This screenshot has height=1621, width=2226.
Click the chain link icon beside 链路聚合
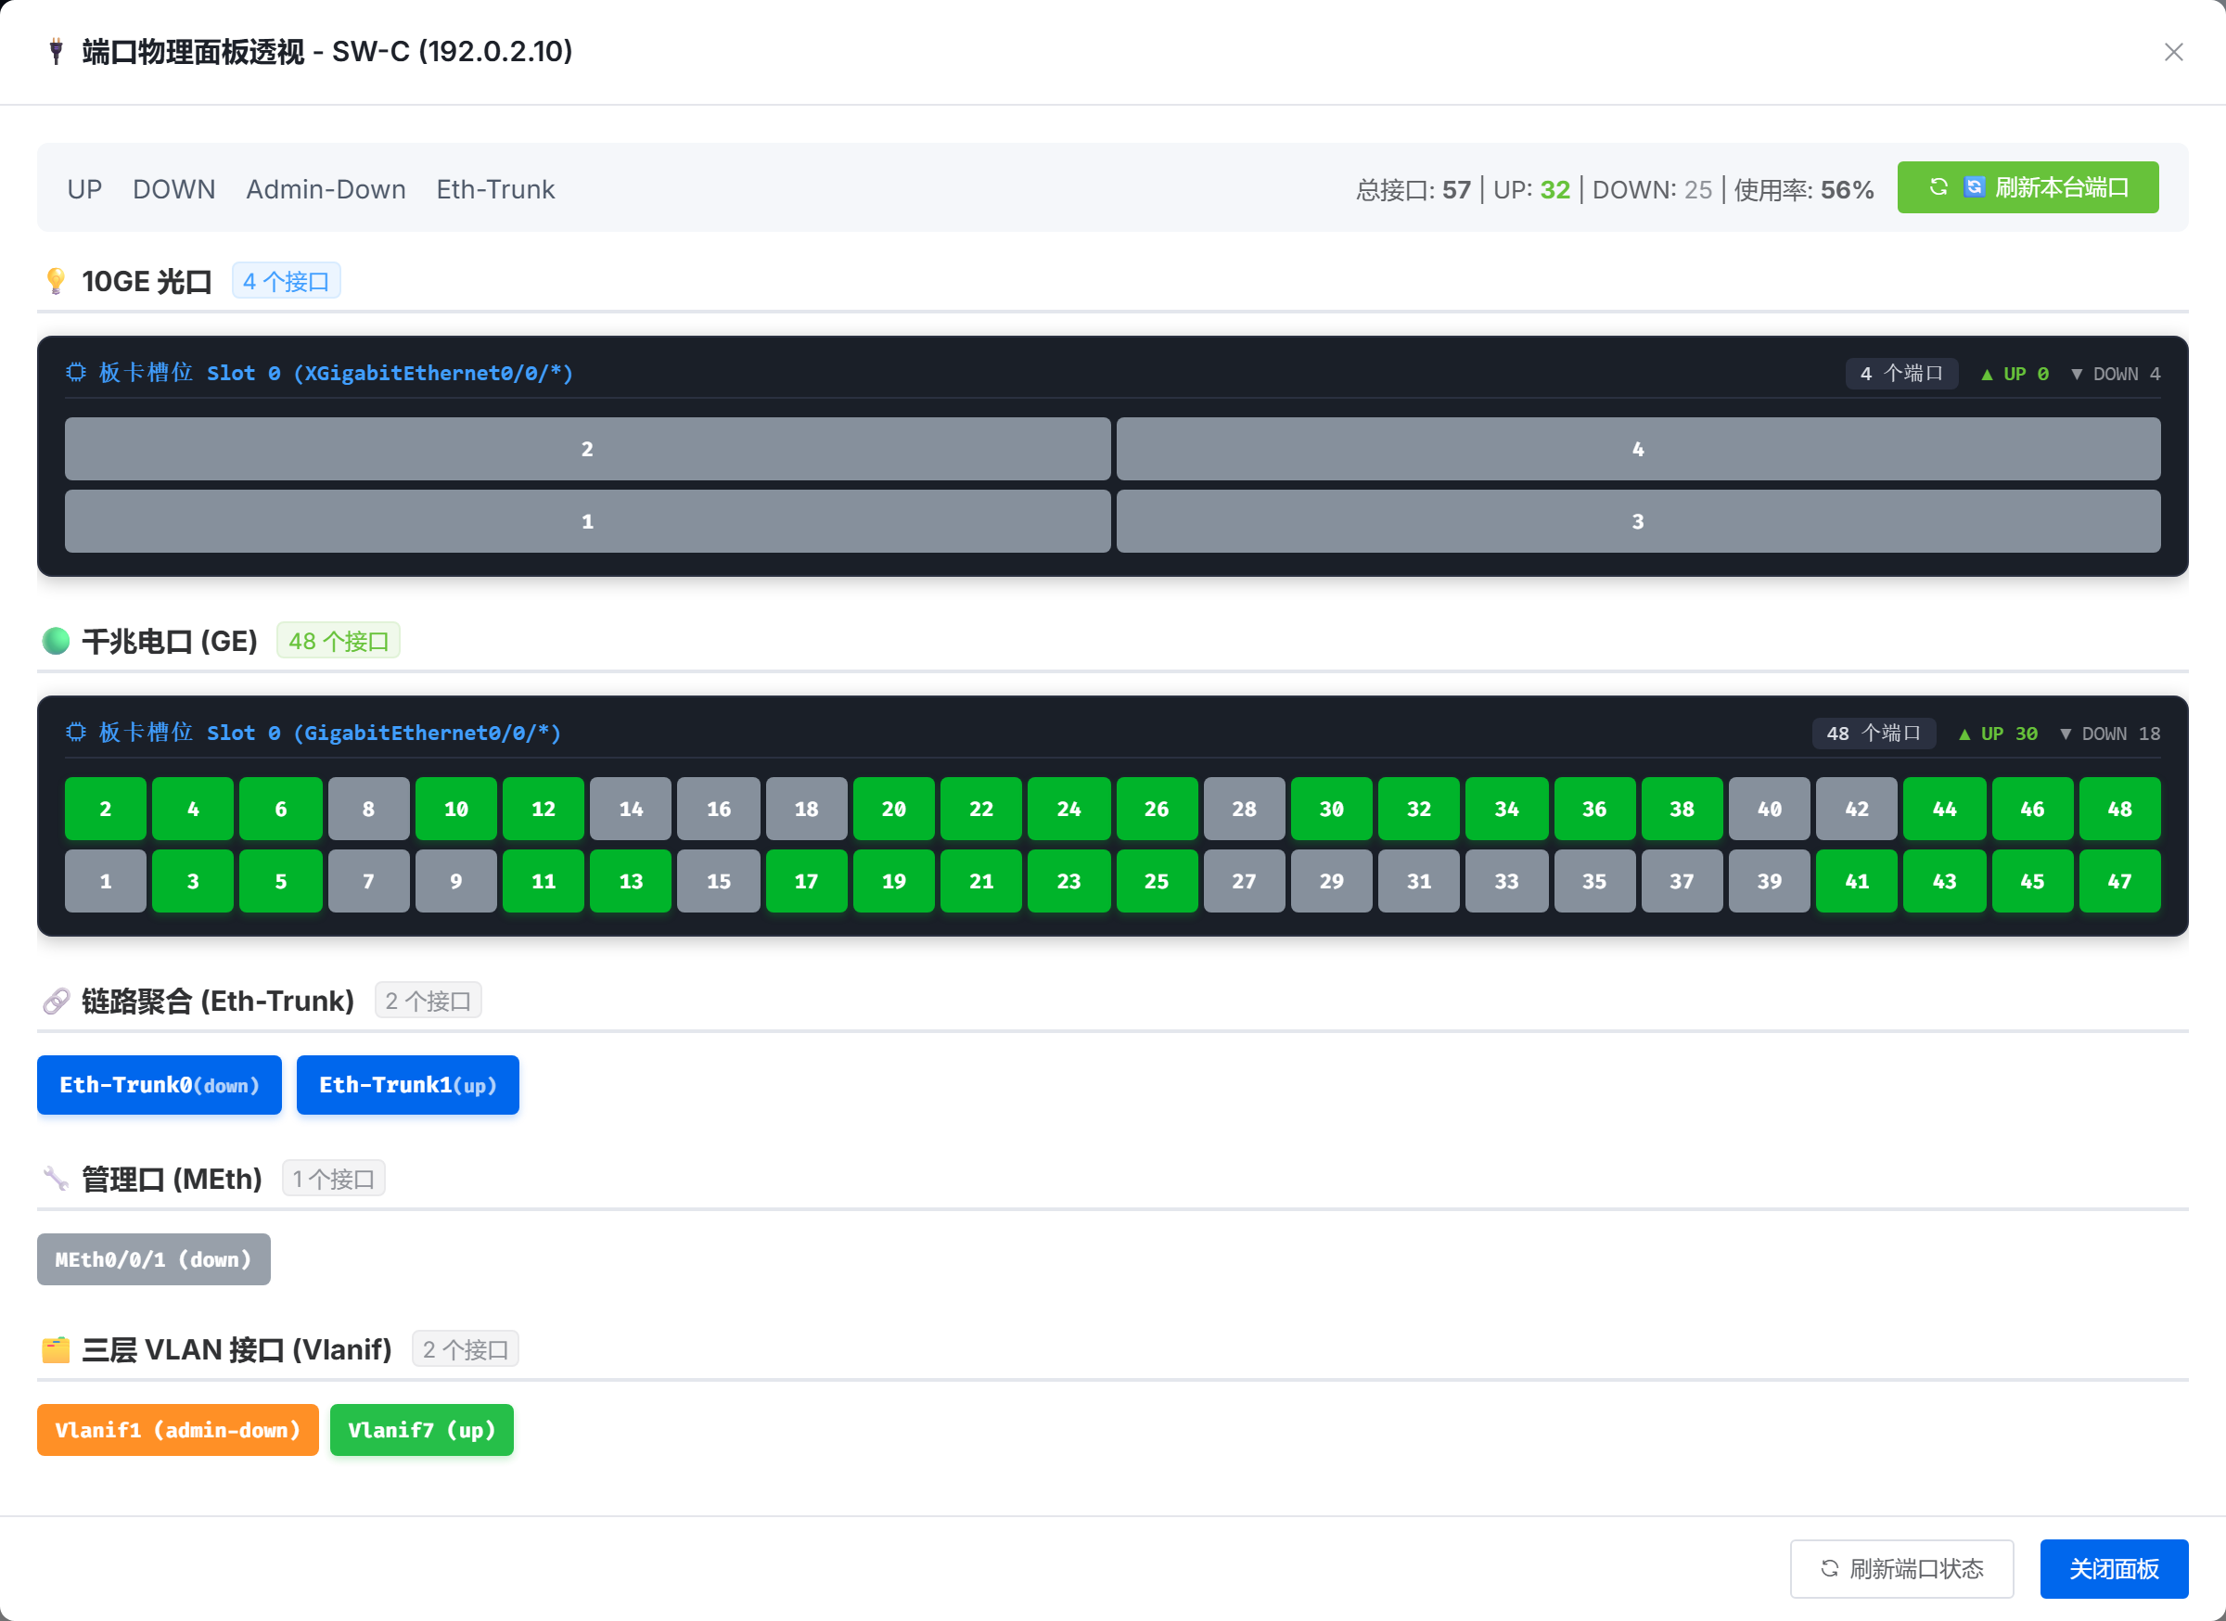pos(56,1001)
